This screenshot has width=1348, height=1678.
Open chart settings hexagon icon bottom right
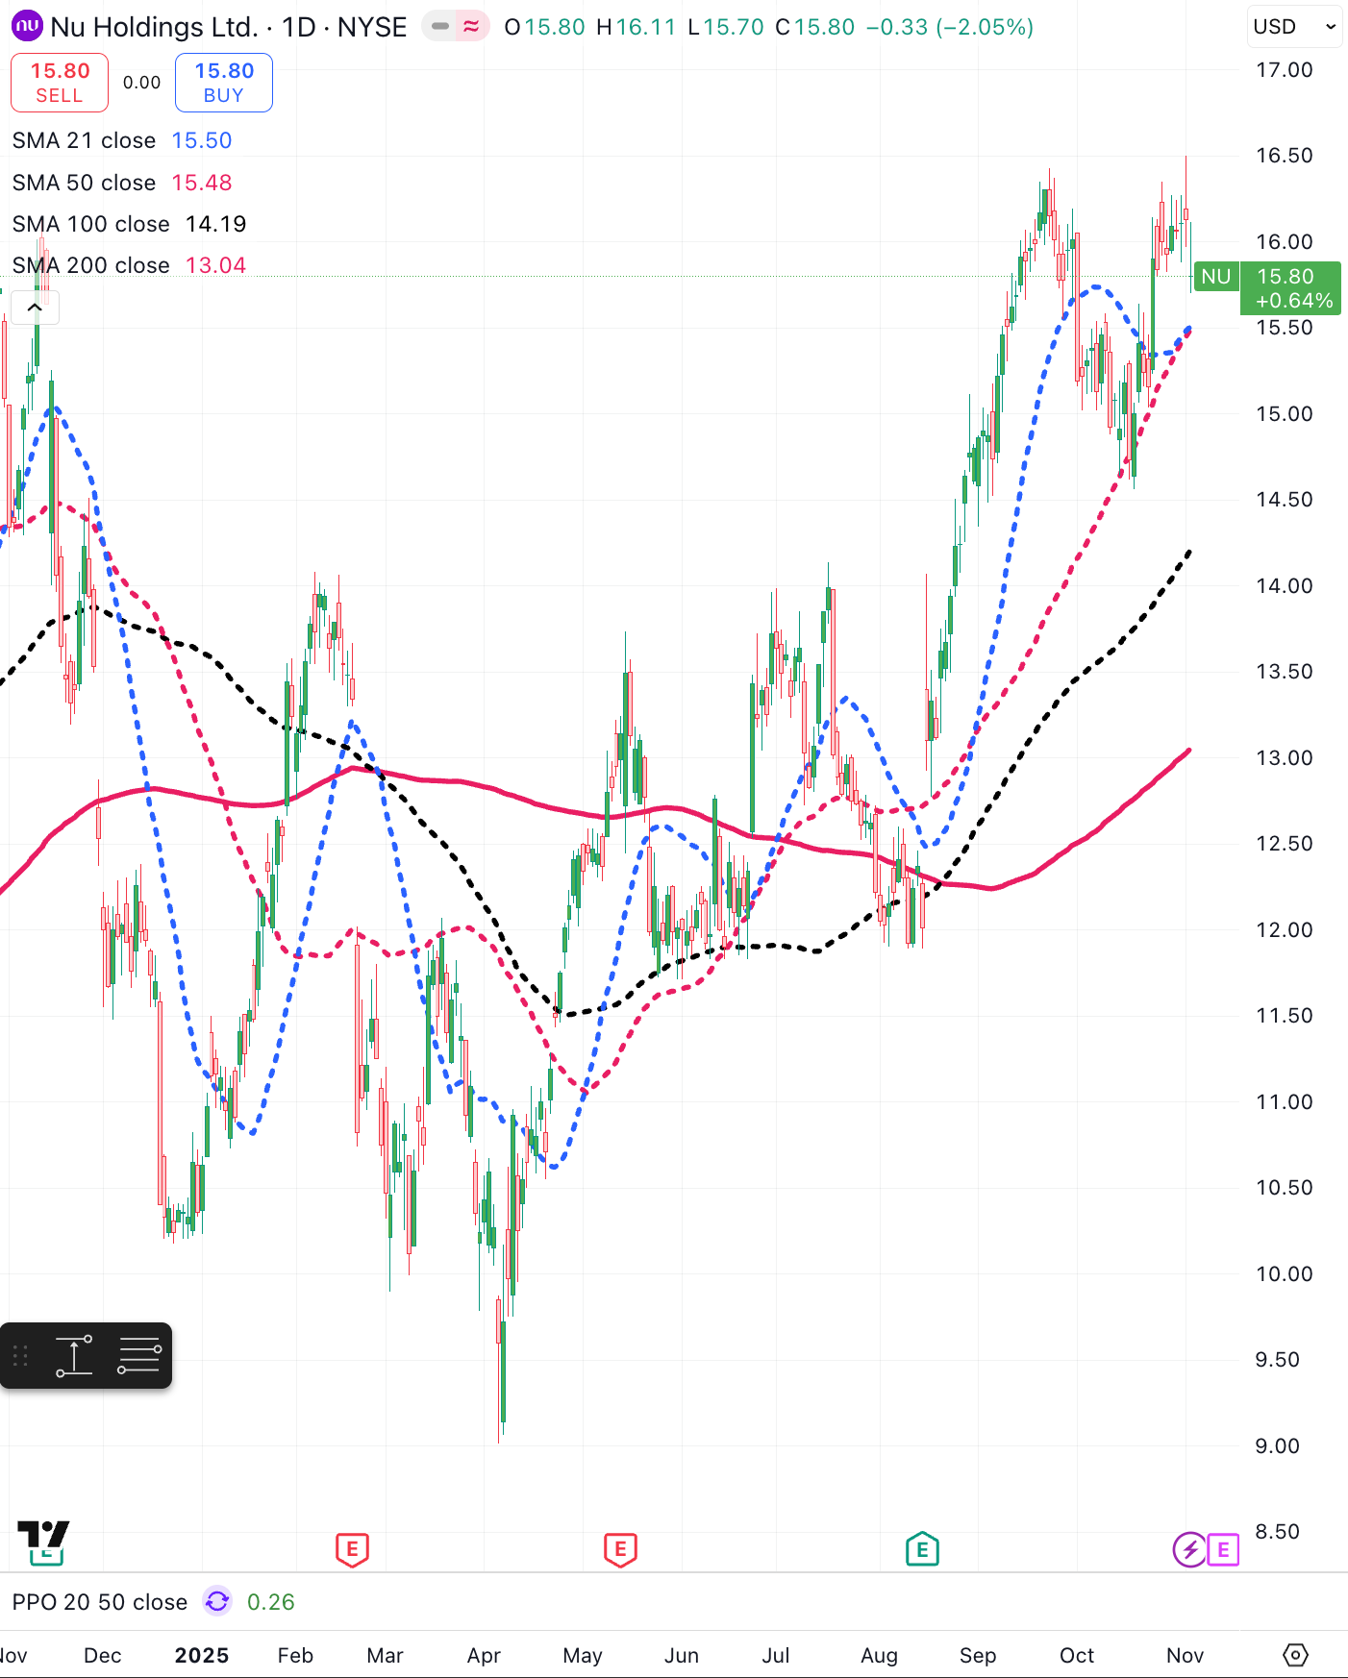pyautogui.click(x=1296, y=1655)
